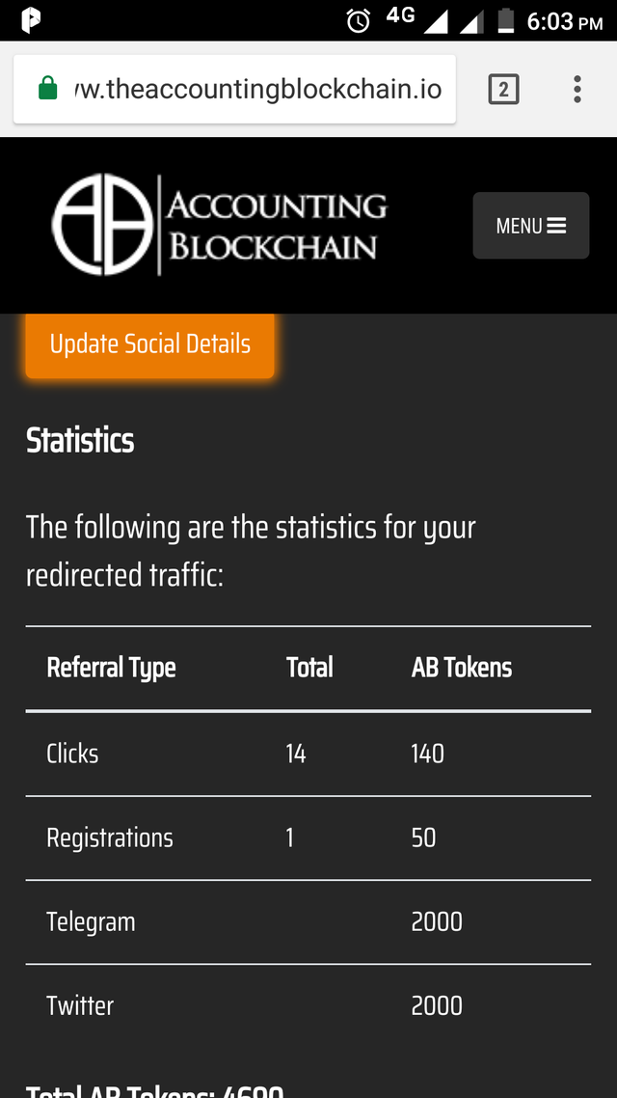Tap the alarm clock status icon

pyautogui.click(x=358, y=20)
